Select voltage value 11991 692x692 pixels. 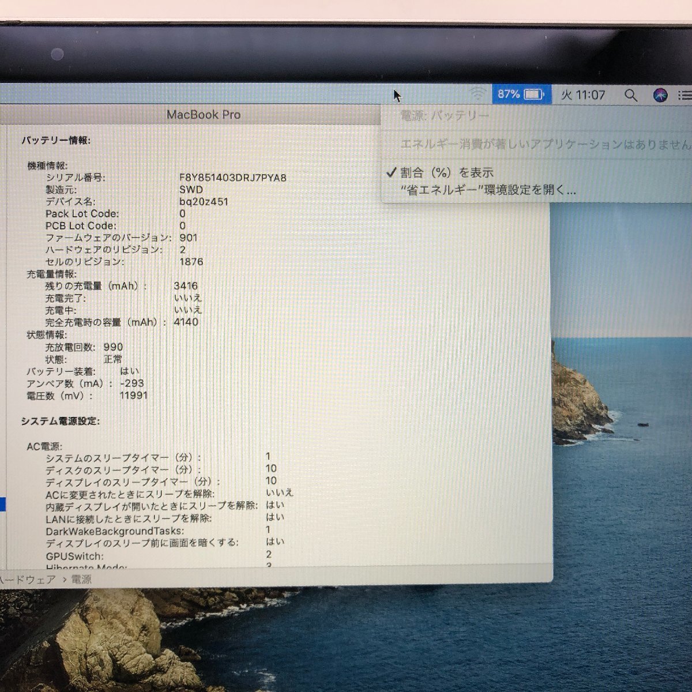[134, 396]
